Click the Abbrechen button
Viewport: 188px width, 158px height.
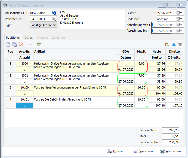point(170,151)
